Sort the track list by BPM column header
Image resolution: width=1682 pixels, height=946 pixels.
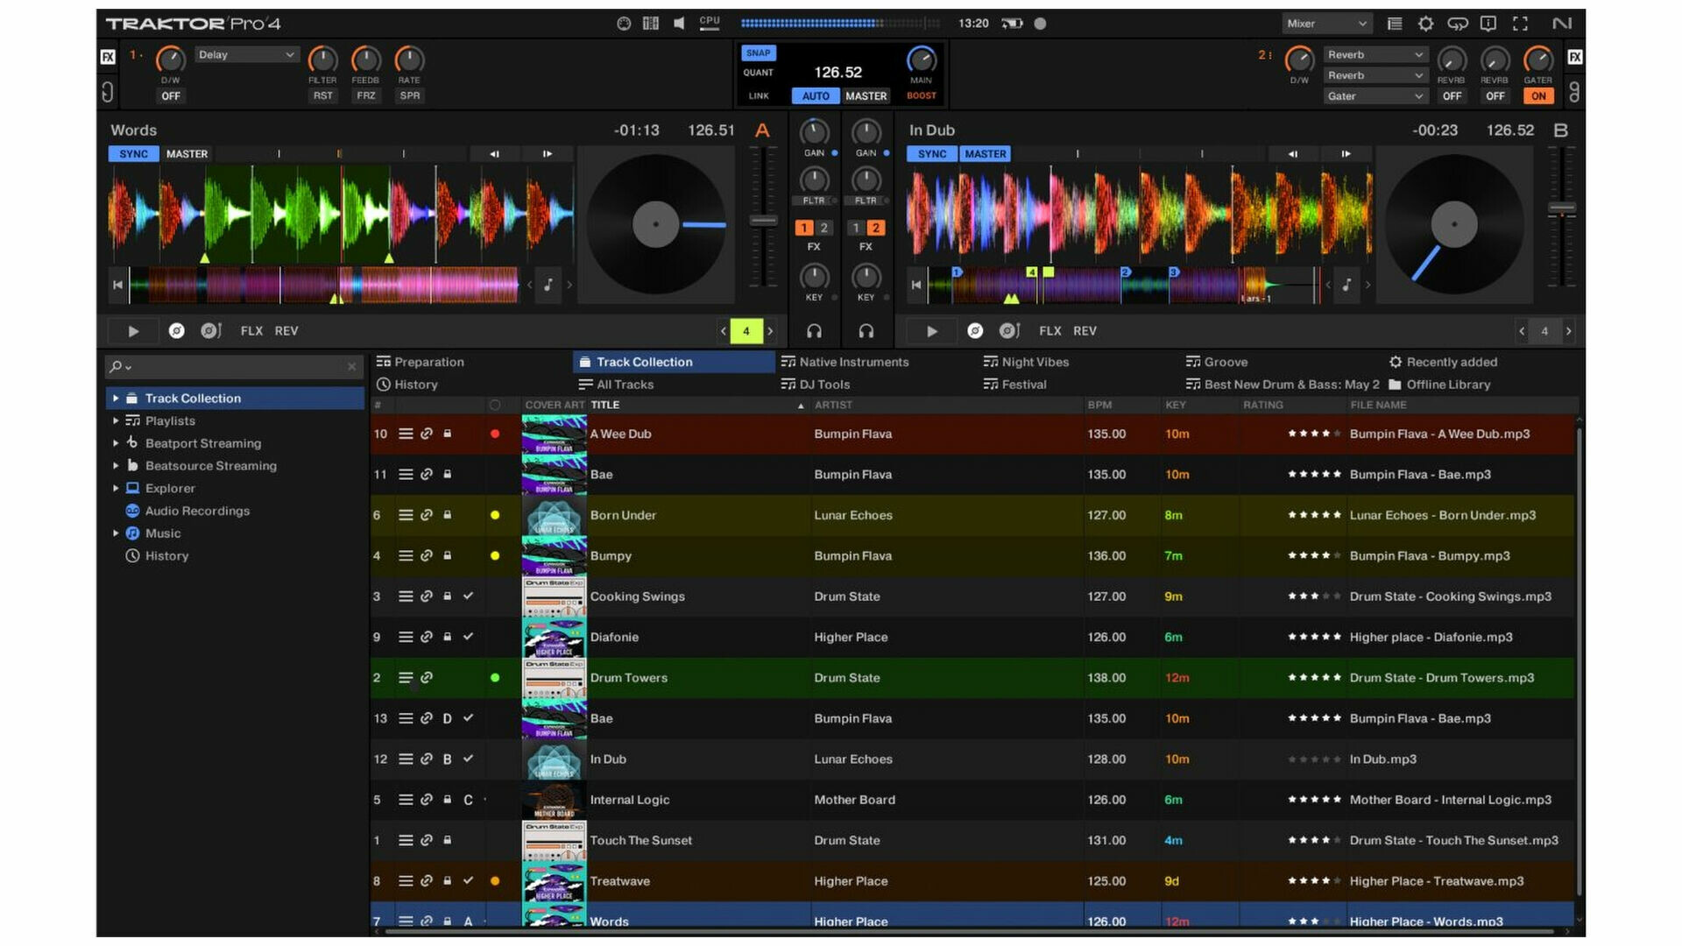[x=1099, y=405]
